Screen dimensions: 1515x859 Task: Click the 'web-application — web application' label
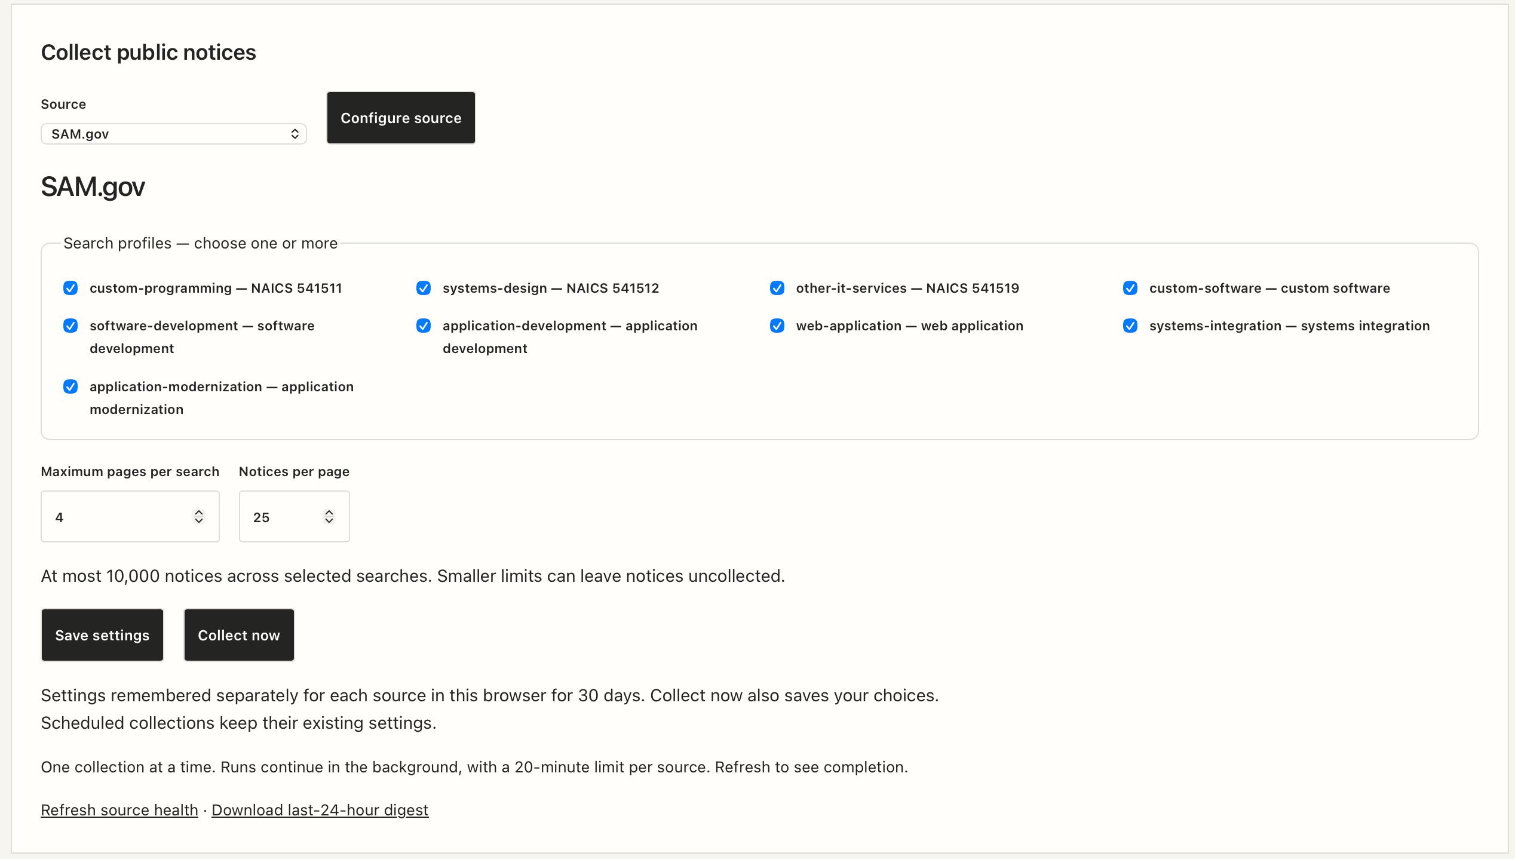pos(910,326)
